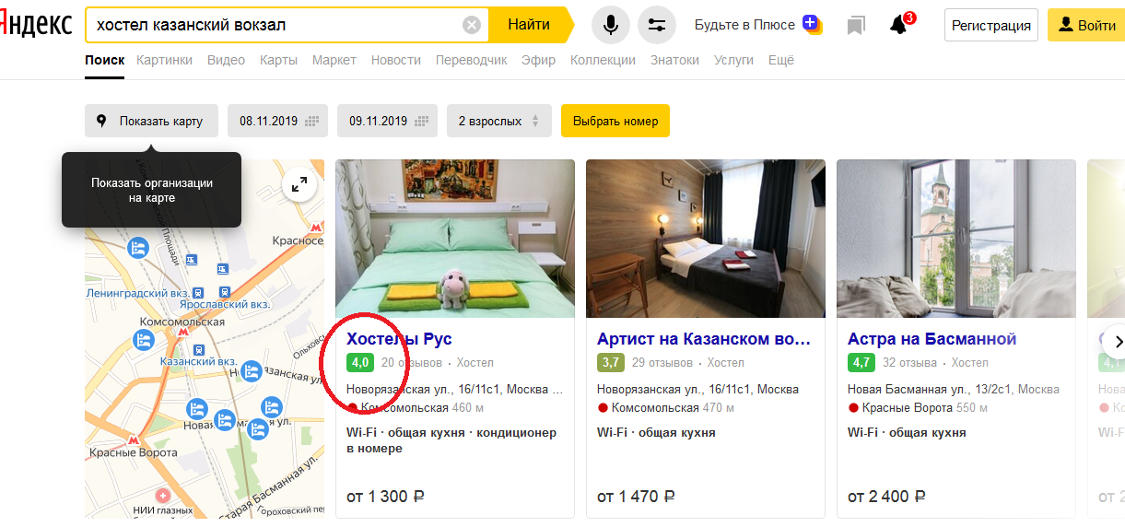Open the Ещё menu tab
Screen dimensions: 1125x527
click(781, 60)
